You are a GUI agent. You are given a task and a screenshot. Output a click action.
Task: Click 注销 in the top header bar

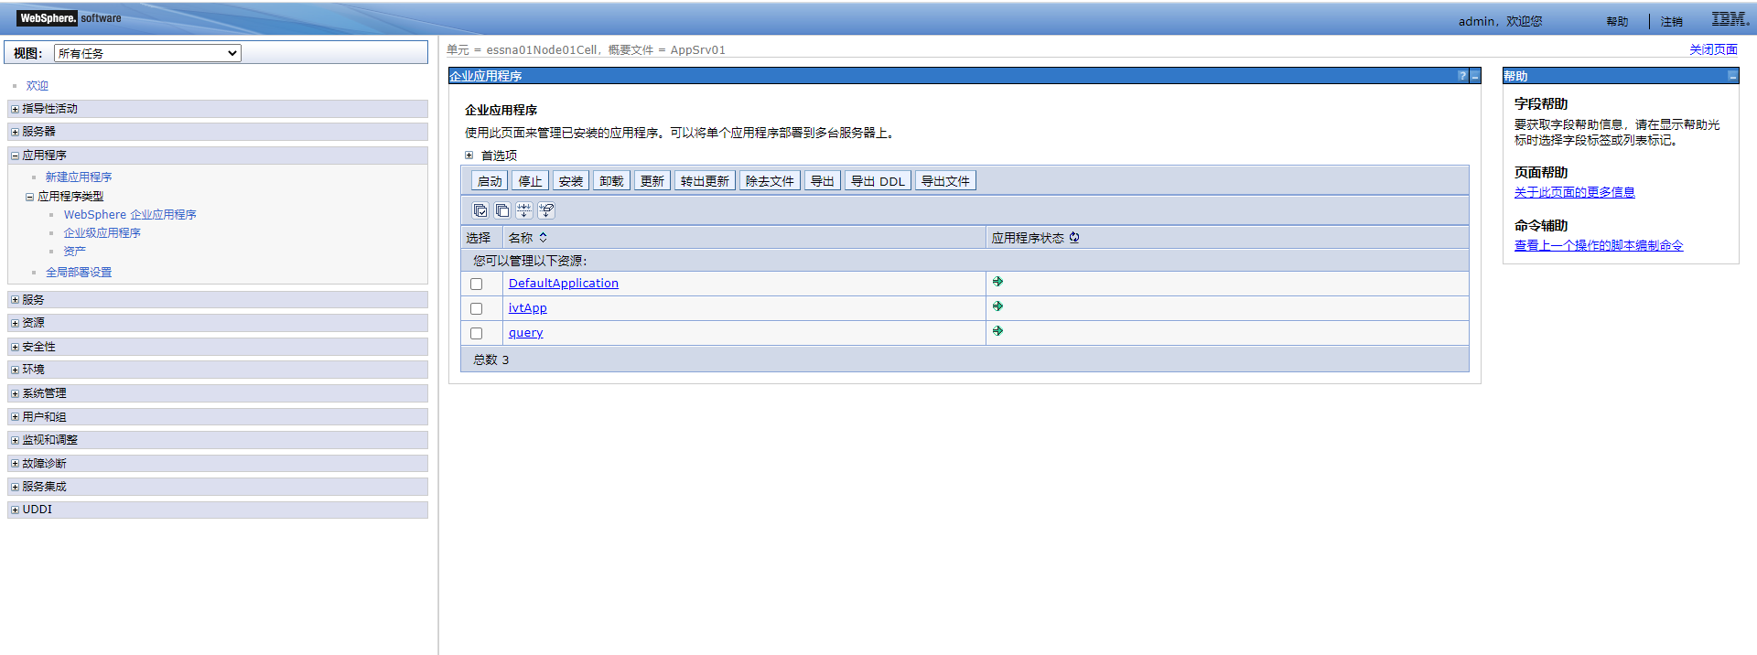coord(1671,21)
